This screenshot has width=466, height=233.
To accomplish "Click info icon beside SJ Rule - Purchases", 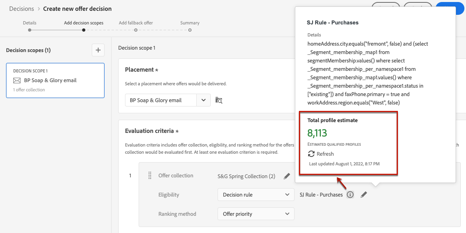I will [350, 195].
